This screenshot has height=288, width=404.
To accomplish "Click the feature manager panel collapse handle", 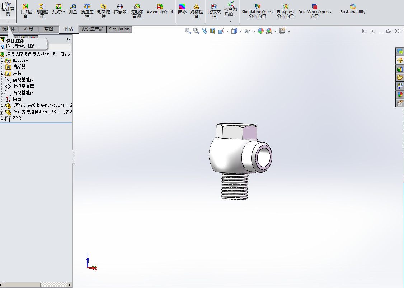I will coord(74,157).
